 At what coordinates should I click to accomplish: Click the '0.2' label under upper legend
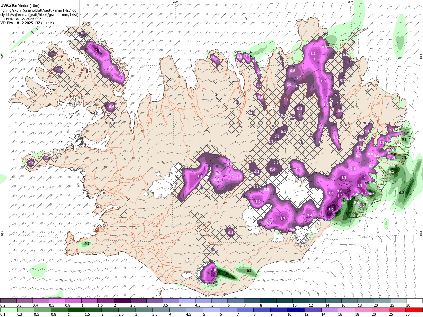point(3,305)
